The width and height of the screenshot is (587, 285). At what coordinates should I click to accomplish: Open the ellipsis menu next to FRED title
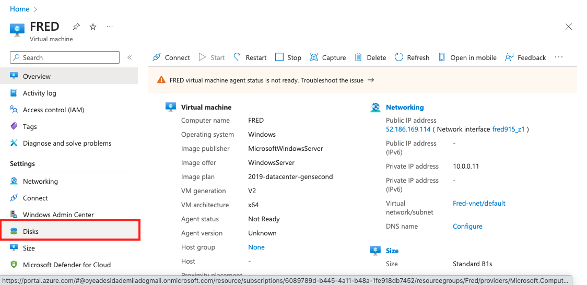pos(110,27)
